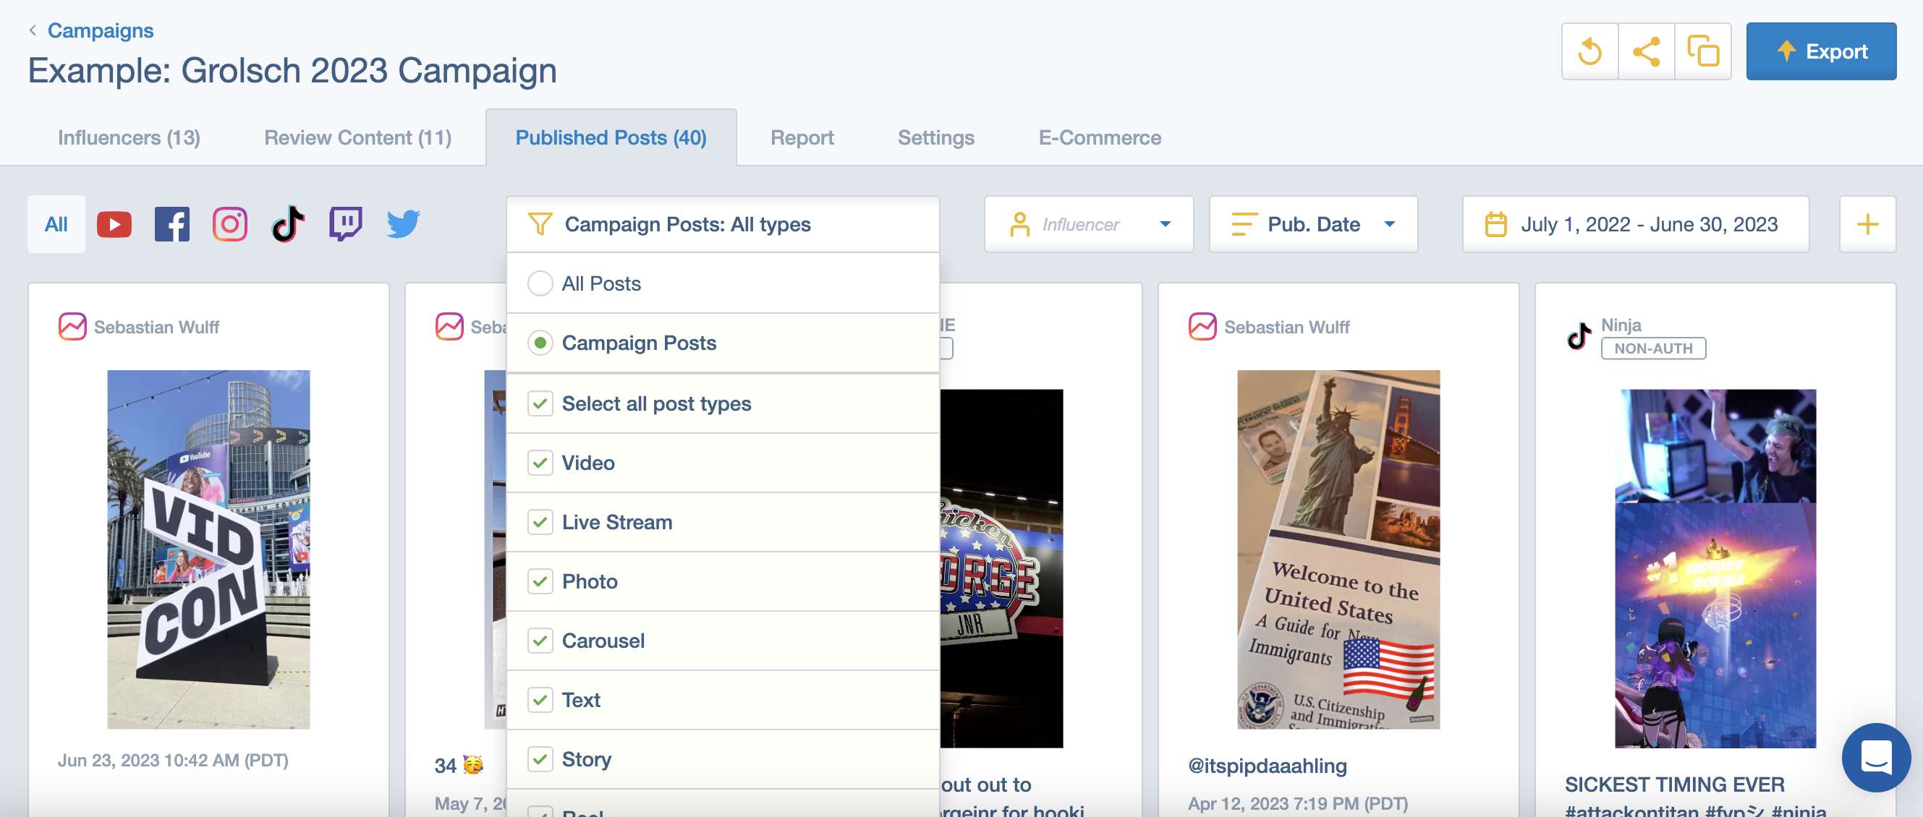
Task: Switch to Influencers (13) tab
Action: (130, 138)
